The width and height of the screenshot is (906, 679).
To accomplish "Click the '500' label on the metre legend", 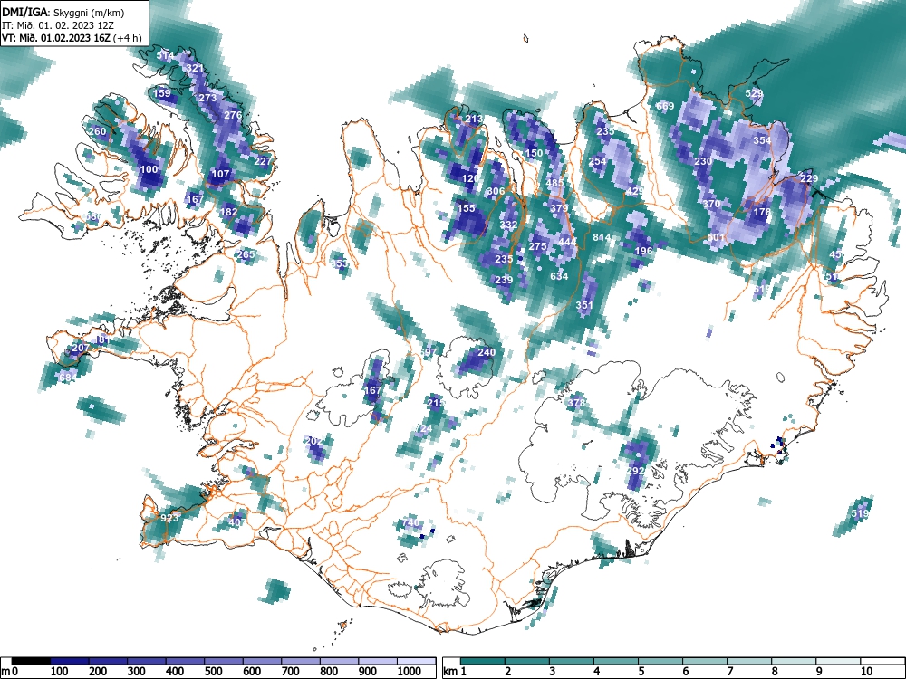I will click(213, 672).
